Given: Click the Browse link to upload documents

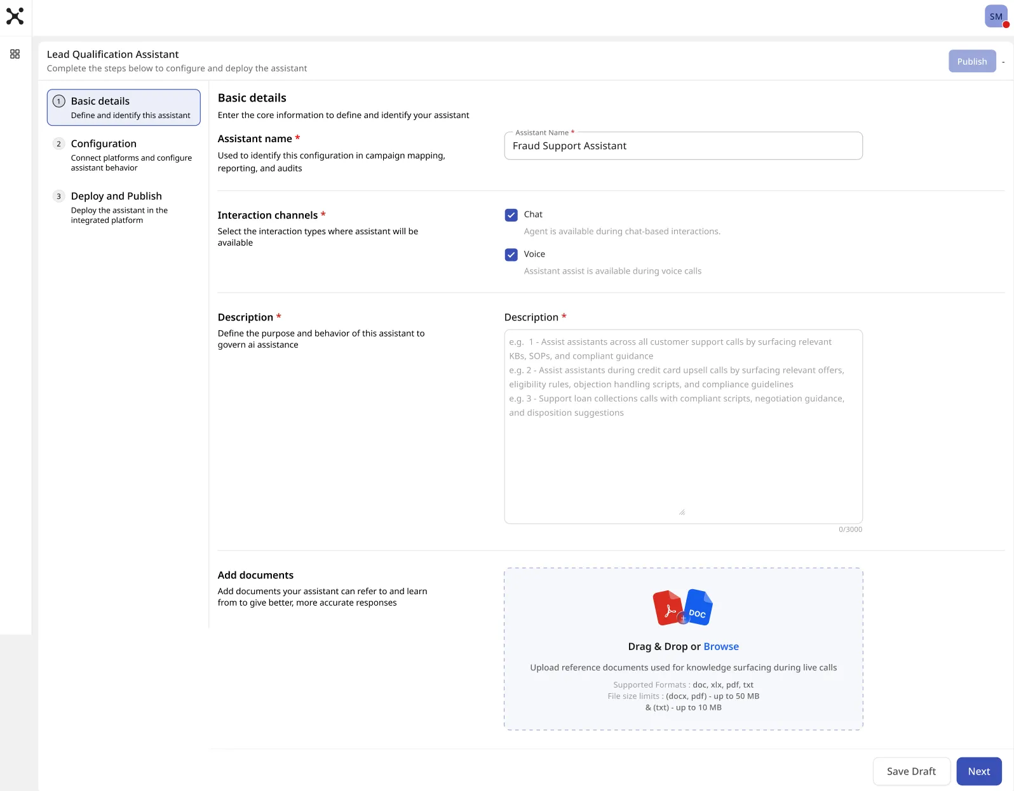Looking at the screenshot, I should pyautogui.click(x=721, y=646).
